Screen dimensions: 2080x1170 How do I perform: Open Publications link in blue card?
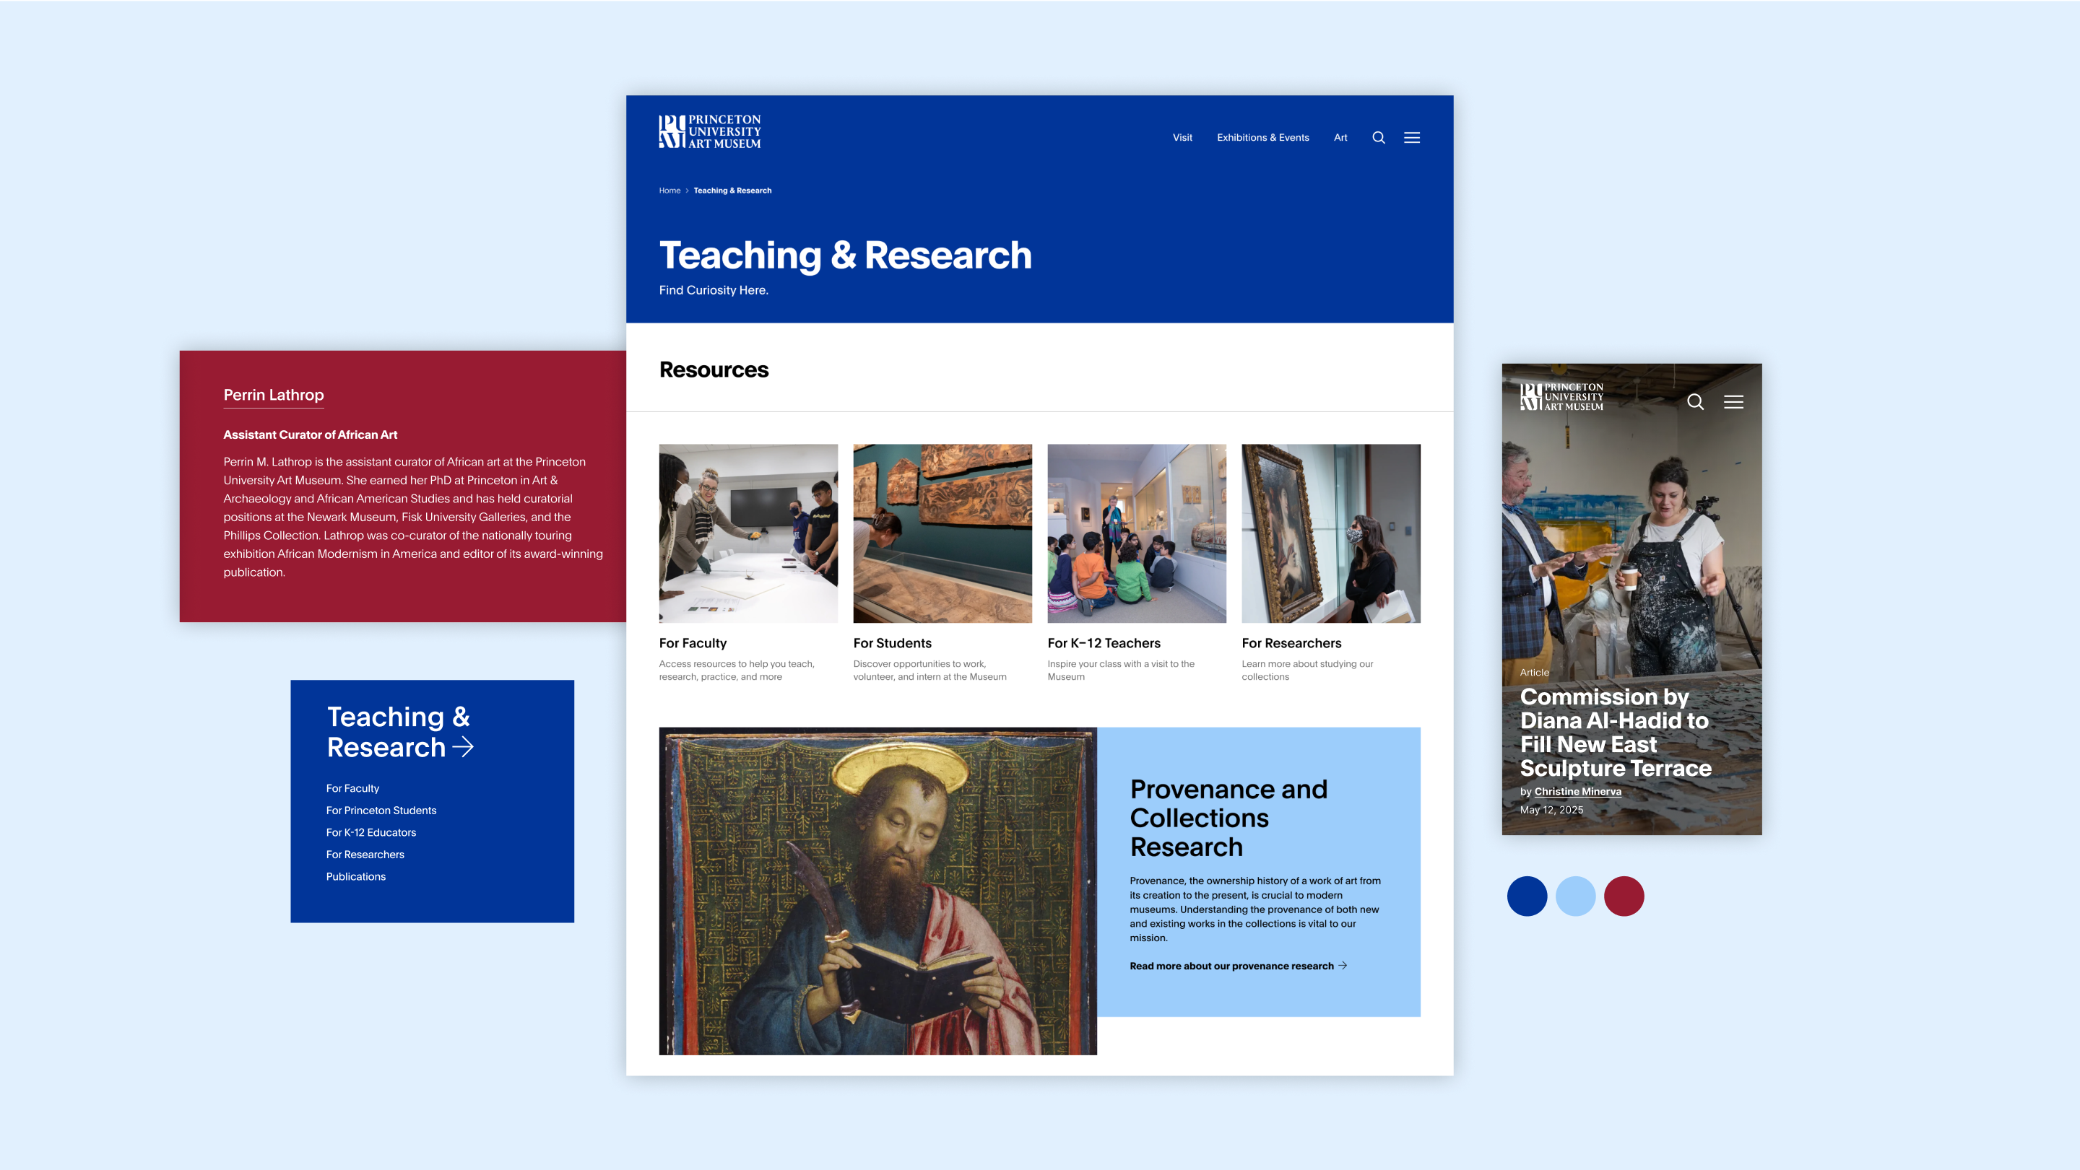pyautogui.click(x=355, y=876)
